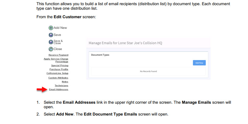This screenshot has width=248, height=124.
Task: Click the No Records Found row
Action: [148, 71]
